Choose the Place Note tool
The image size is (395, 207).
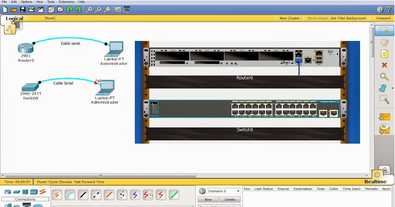point(384,54)
